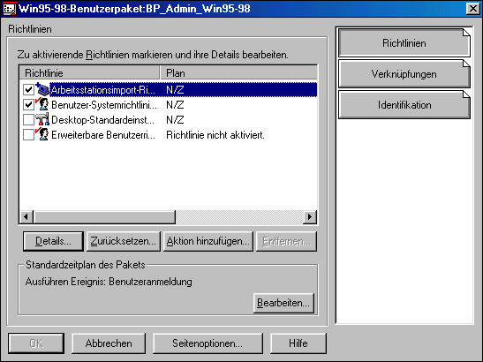Click the 'Ausführen Ereignis: Benutzeranmeldung' text
Viewport: 483px width, 362px height.
[109, 282]
